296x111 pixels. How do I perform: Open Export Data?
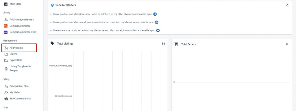(x=16, y=60)
